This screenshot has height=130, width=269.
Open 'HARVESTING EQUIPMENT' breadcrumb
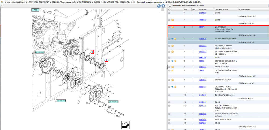[x=38, y=2]
